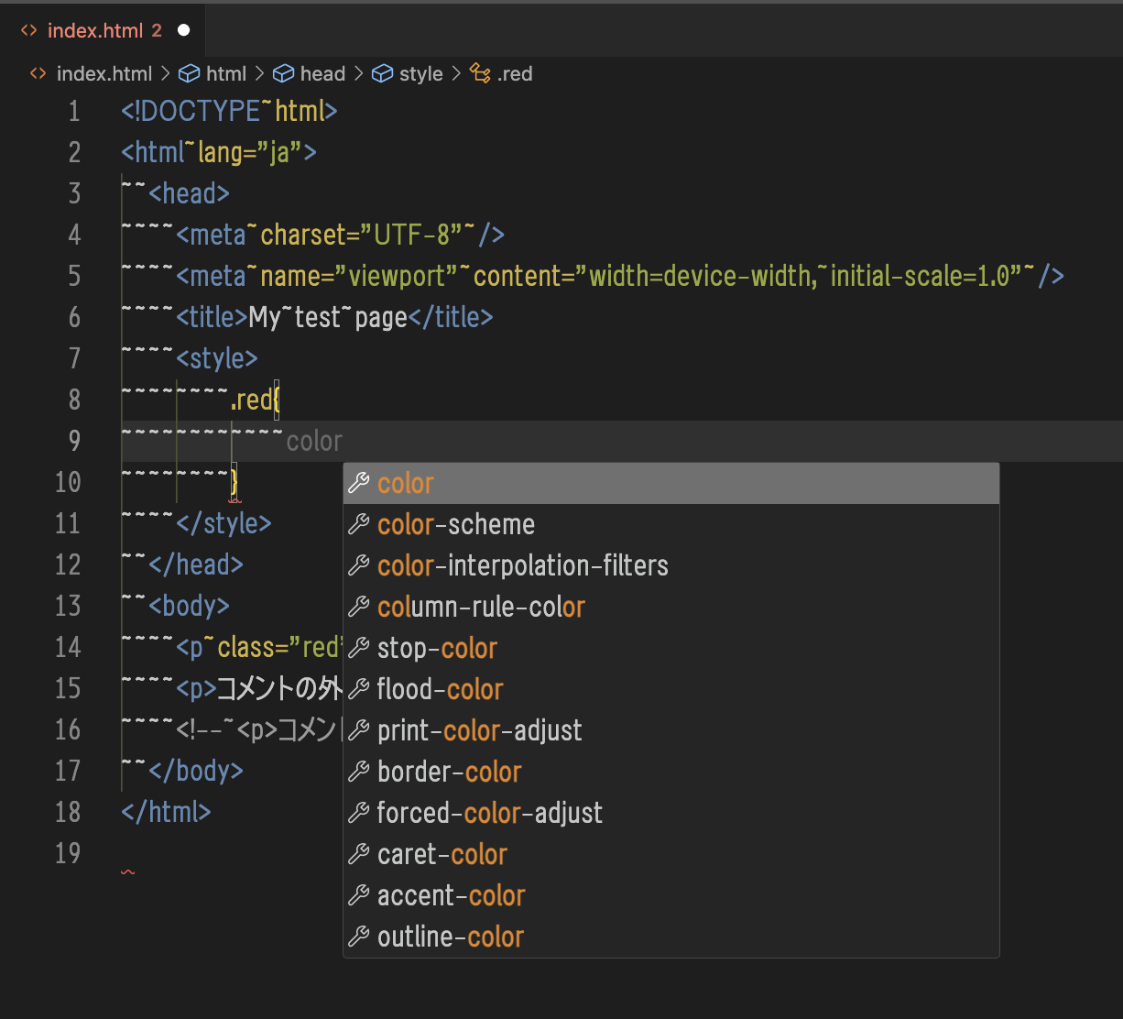Select color-interpolation-filters from autocomplete
The width and height of the screenshot is (1123, 1019).
point(522,565)
